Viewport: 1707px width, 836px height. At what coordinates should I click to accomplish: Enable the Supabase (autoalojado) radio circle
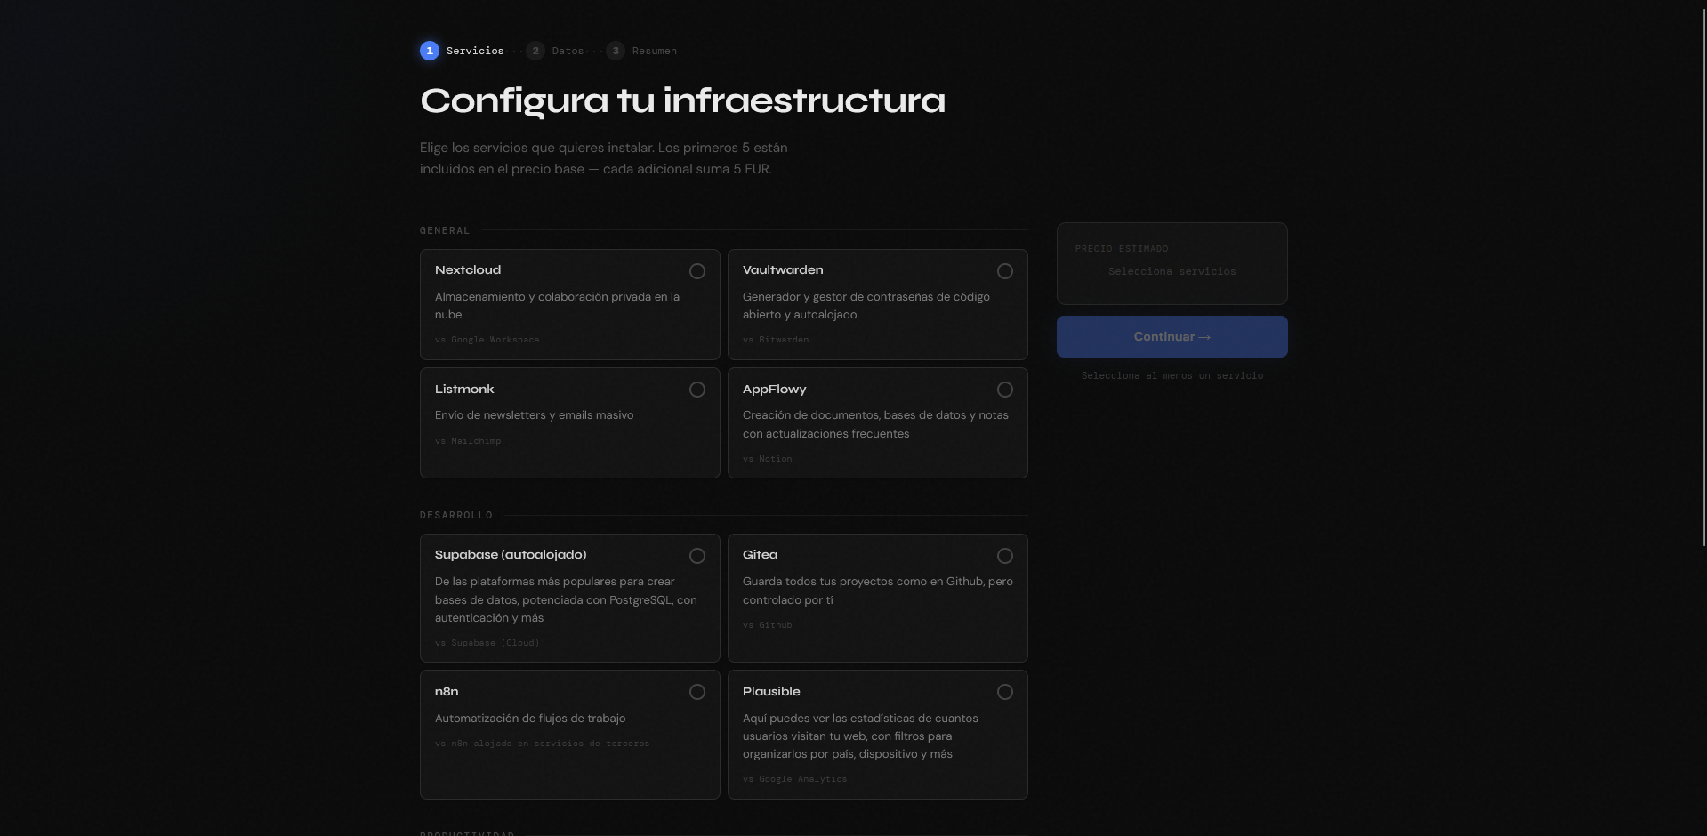coord(697,556)
